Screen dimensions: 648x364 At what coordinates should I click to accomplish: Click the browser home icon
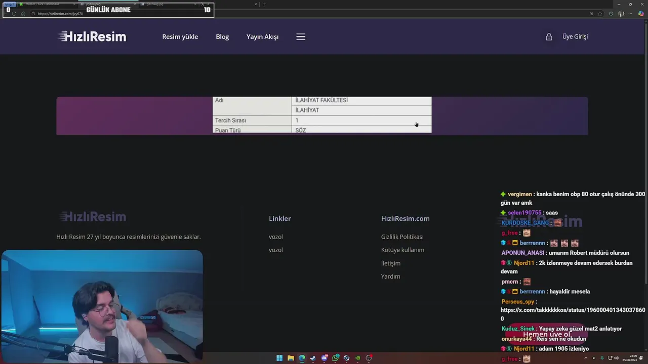coord(23,14)
